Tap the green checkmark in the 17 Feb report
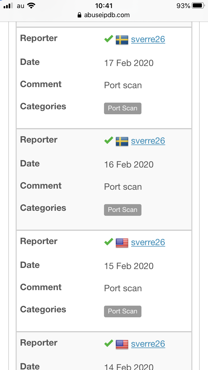This screenshot has width=208, height=370. [108, 39]
